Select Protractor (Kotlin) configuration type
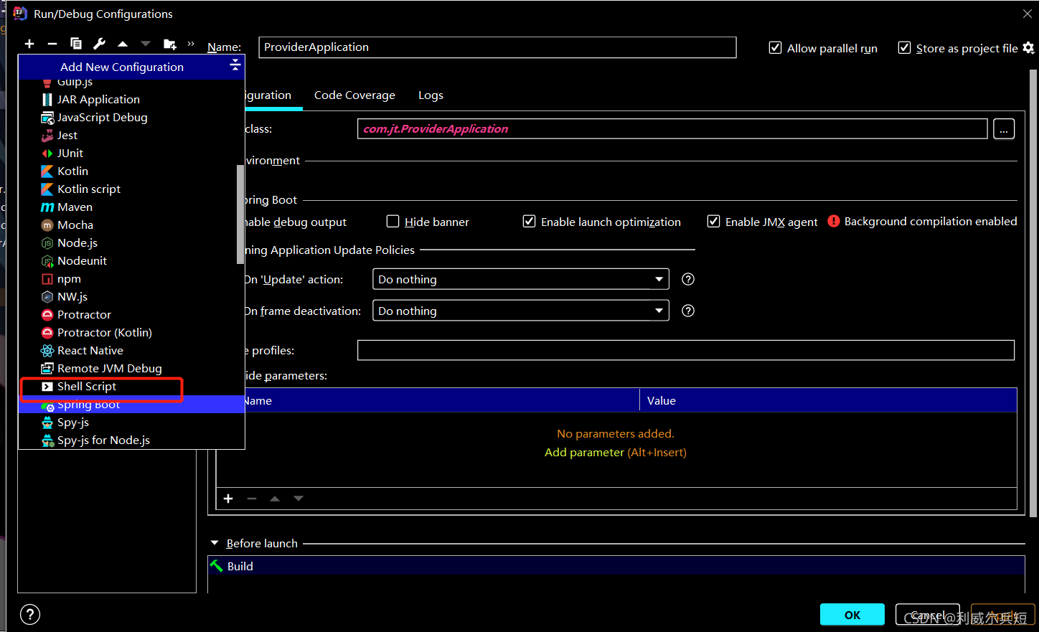 pos(131,332)
